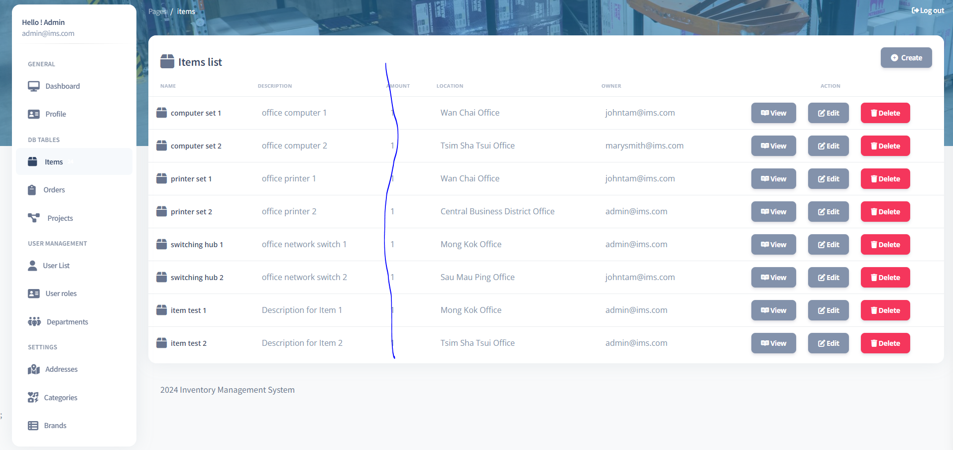
Task: Click the Projects diagram icon
Action: pos(33,218)
